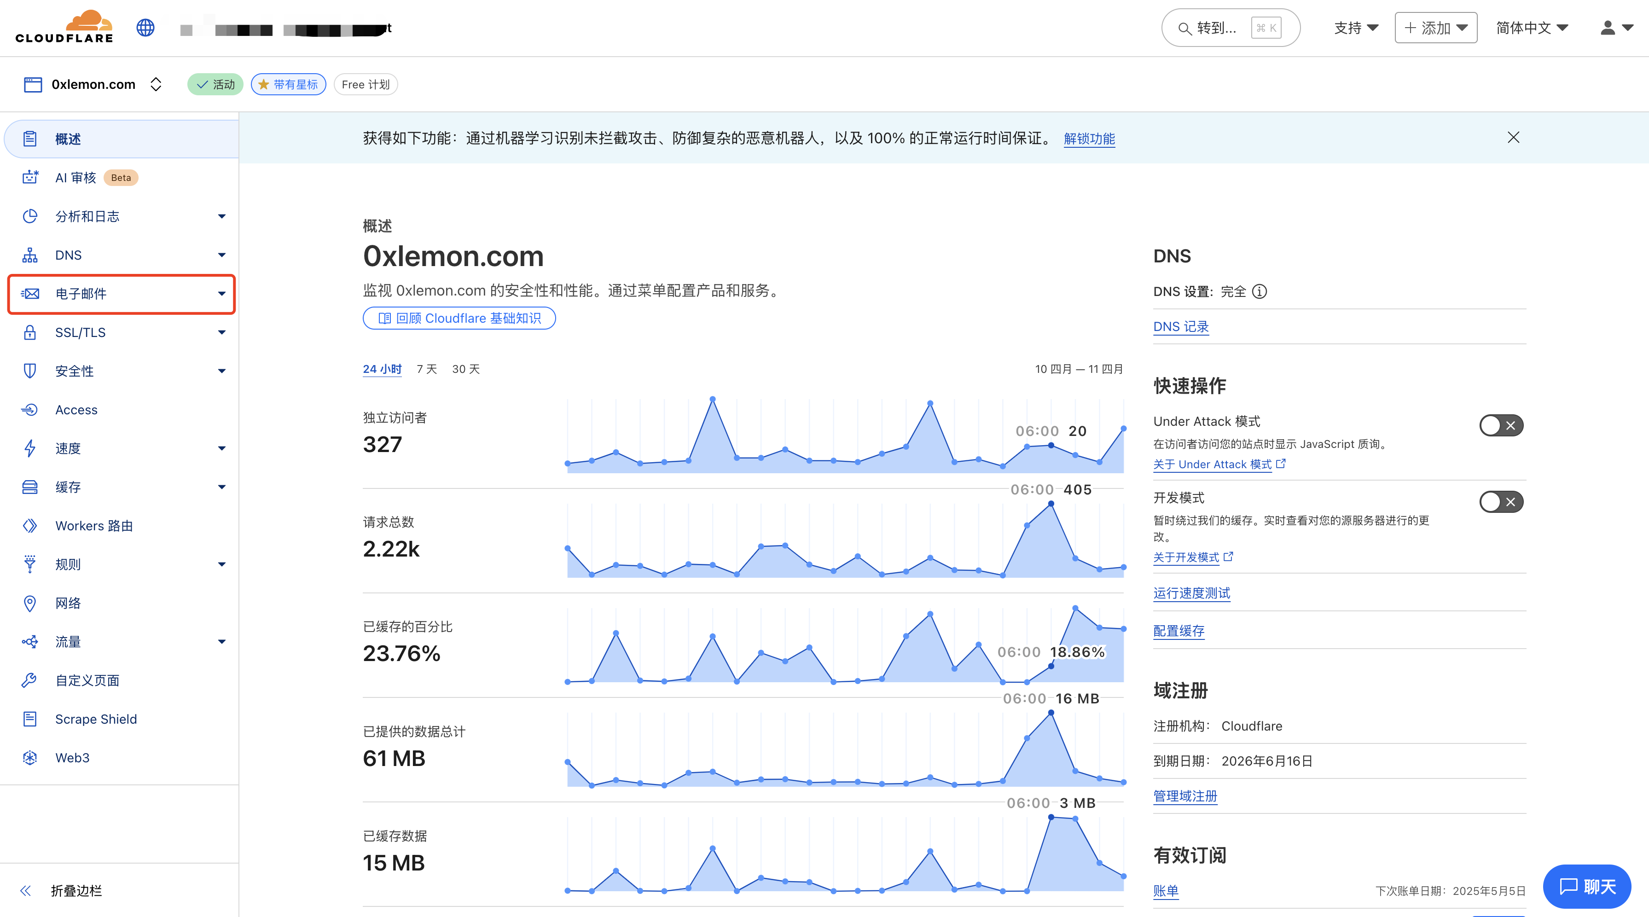The image size is (1649, 917).
Task: Click the overview clipboard icon in sidebar
Action: click(x=29, y=139)
